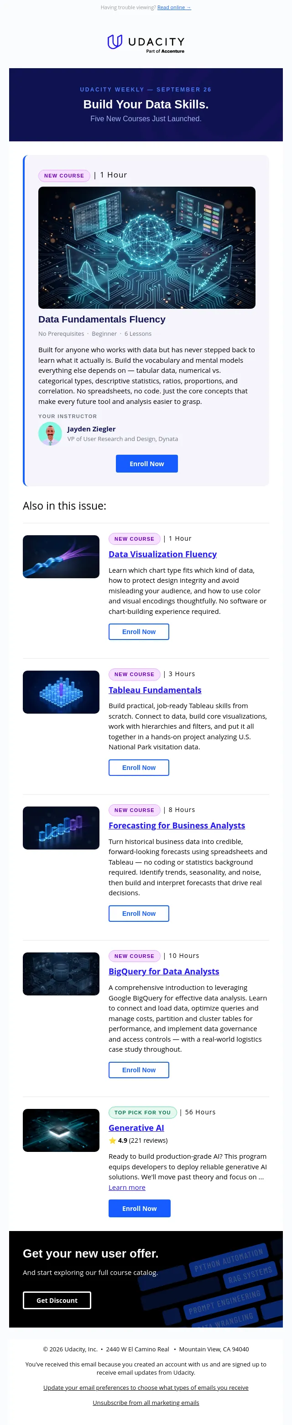Open the Data Visualization Fluency title link
The height and width of the screenshot is (1425, 292).
click(x=163, y=554)
